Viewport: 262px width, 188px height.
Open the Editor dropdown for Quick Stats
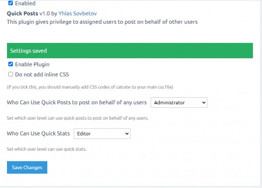[102, 133]
